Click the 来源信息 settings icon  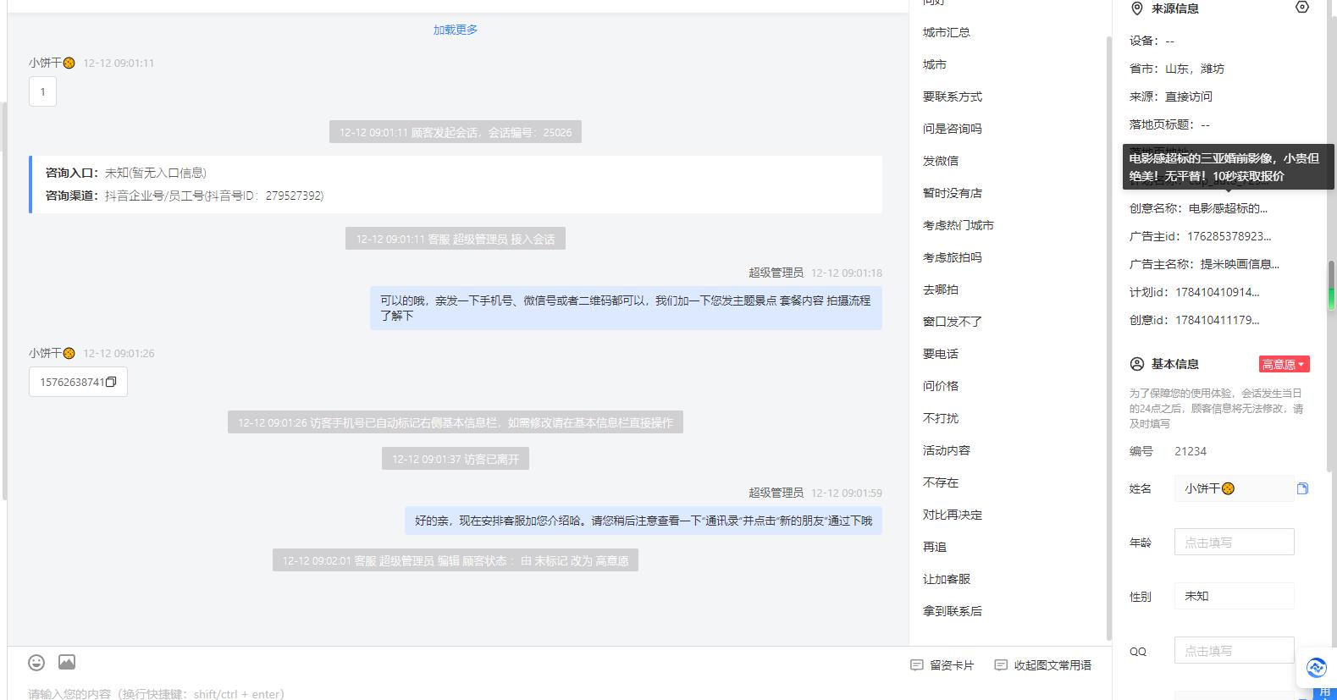click(x=1302, y=8)
